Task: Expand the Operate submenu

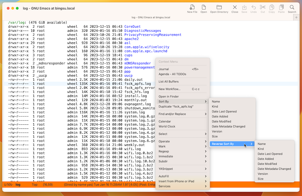Action: (182, 141)
